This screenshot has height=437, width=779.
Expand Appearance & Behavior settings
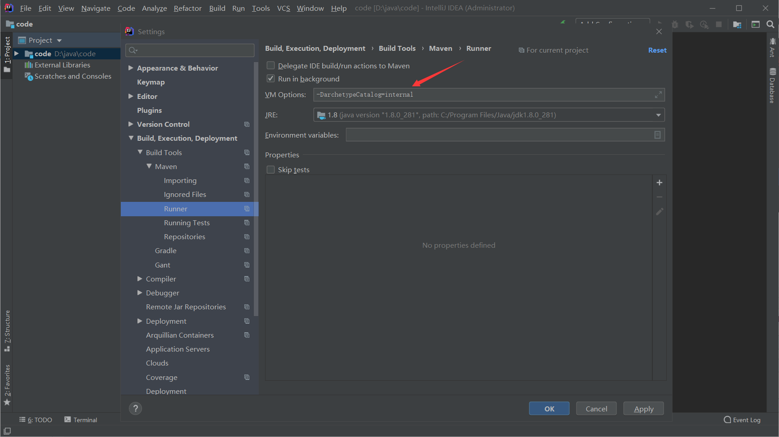(131, 68)
